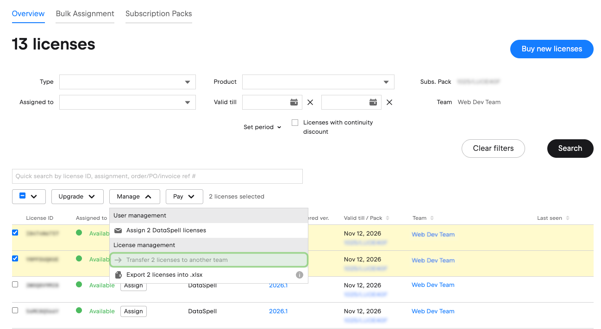The width and height of the screenshot is (601, 329).
Task: Click 'Available' status in fourth row
Action: 102,311
